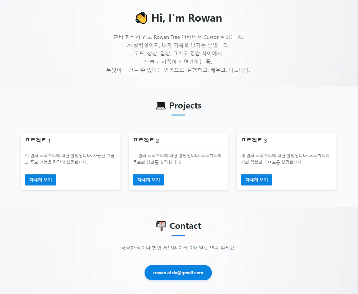Click the waving hand emoji icon
Image resolution: width=358 pixels, height=294 pixels.
(x=141, y=18)
